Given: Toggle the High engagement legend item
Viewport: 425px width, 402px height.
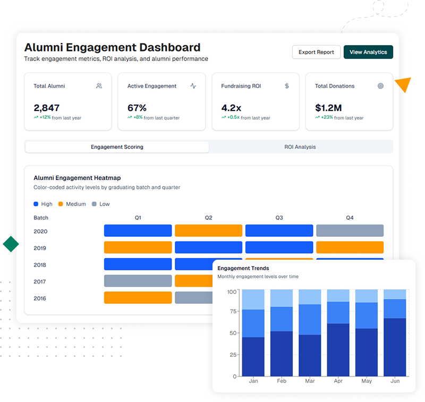Looking at the screenshot, I should click(42, 204).
